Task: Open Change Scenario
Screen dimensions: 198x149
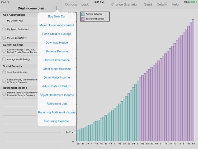Action: pyautogui.click(x=124, y=4)
